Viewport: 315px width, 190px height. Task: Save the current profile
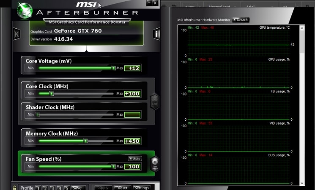tap(77, 188)
